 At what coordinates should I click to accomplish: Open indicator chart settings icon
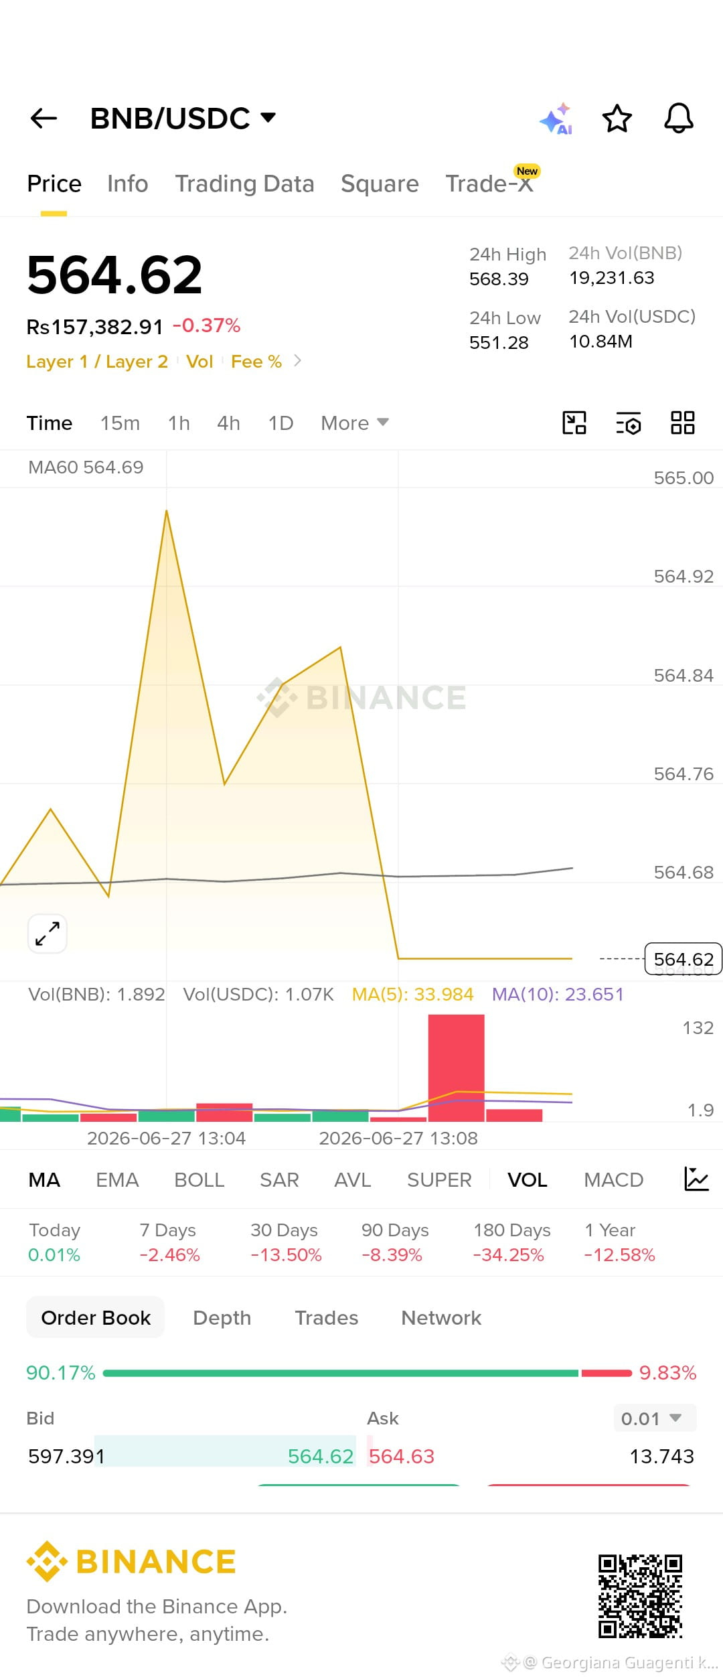pos(696,1179)
